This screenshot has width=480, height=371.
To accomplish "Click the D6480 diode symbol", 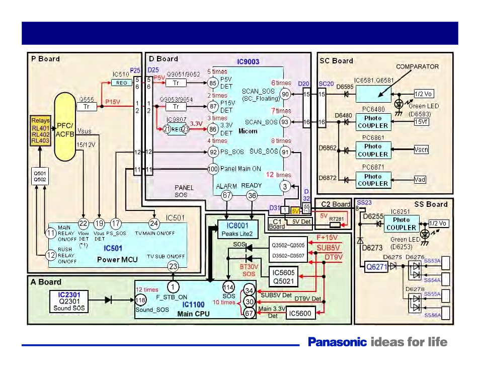I will click(x=346, y=122).
